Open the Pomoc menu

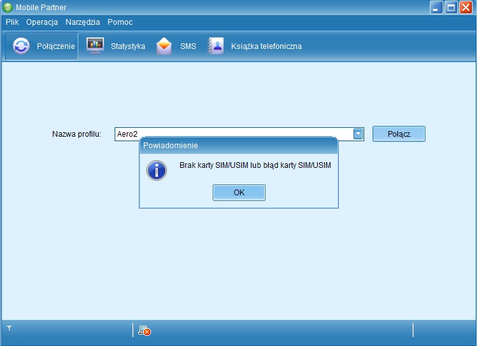point(120,22)
